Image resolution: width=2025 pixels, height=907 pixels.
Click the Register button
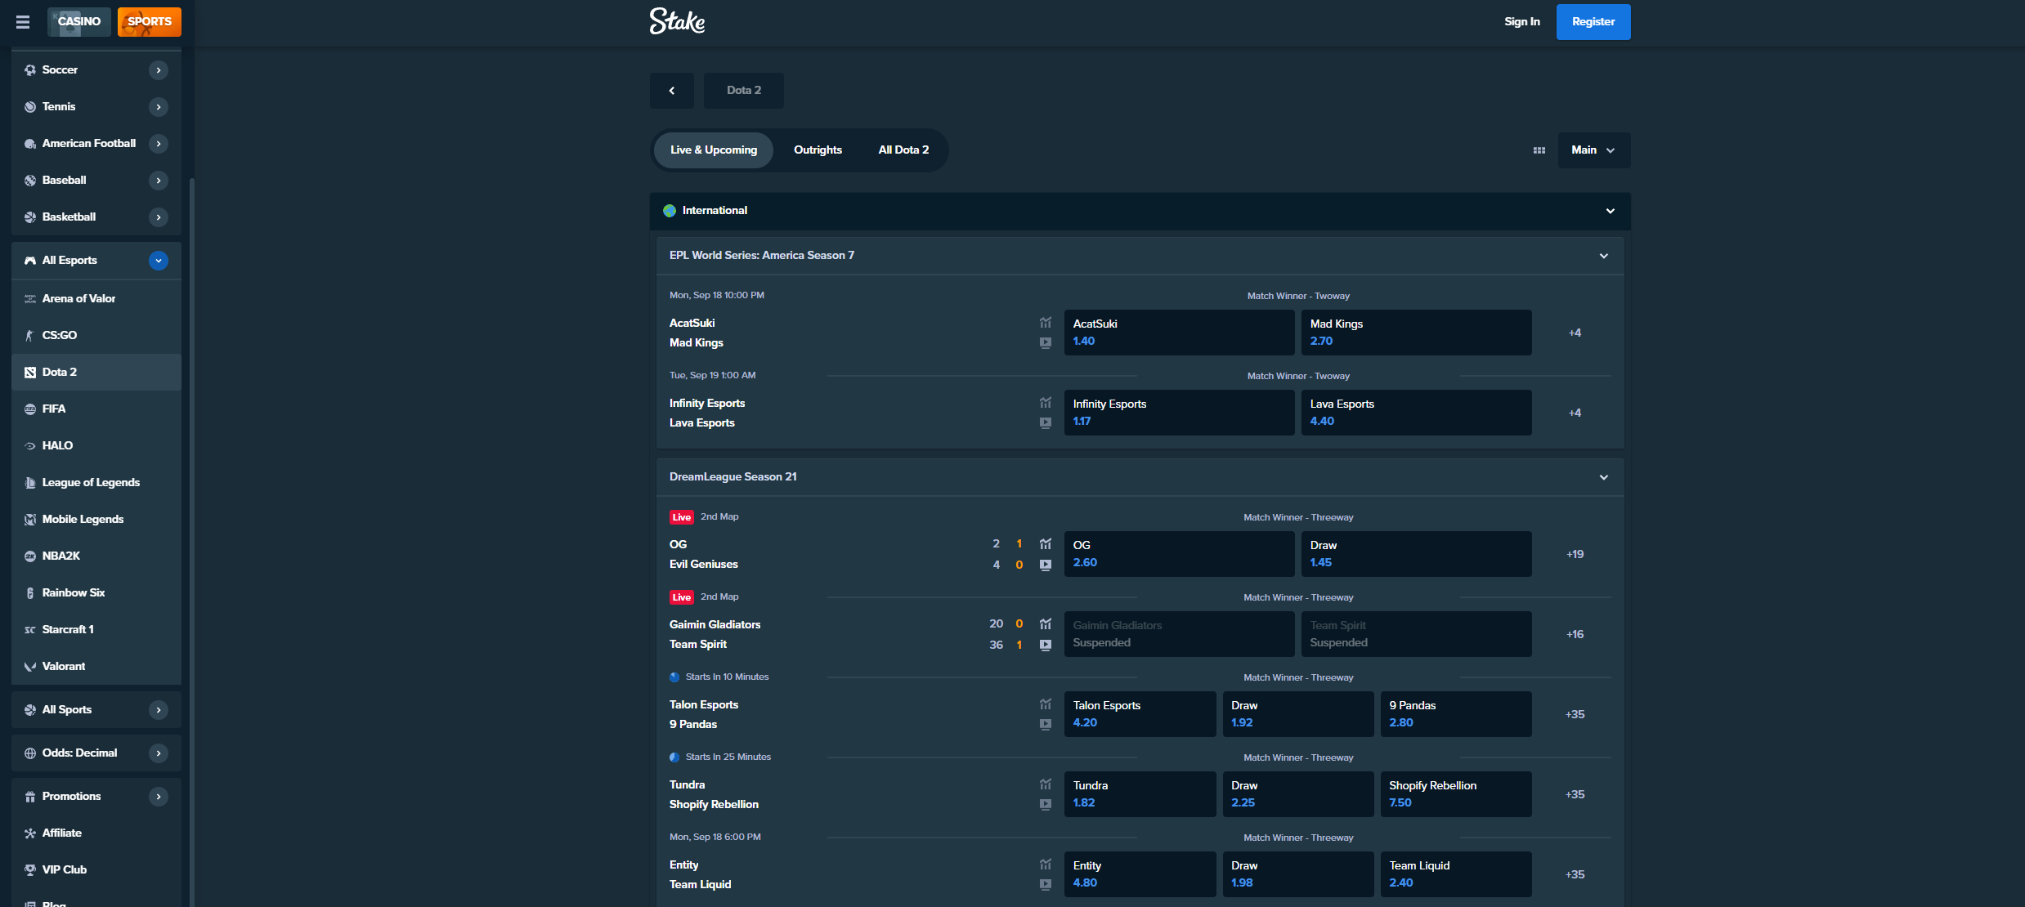point(1593,22)
